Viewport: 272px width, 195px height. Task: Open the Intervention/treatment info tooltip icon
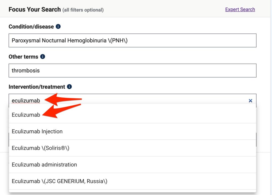coord(69,87)
